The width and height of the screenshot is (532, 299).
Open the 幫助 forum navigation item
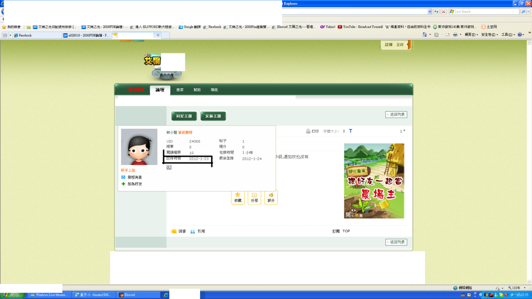coord(197,90)
